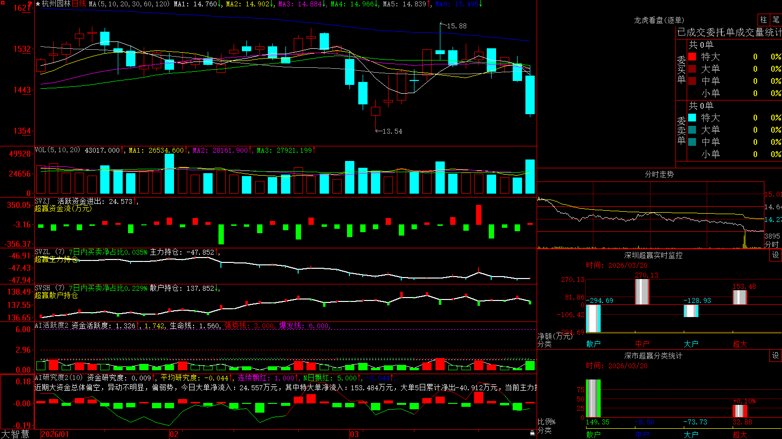Click the dark red 中单 buy-order swatch
Image resolution: width=782 pixels, height=439 pixels.
[x=692, y=81]
